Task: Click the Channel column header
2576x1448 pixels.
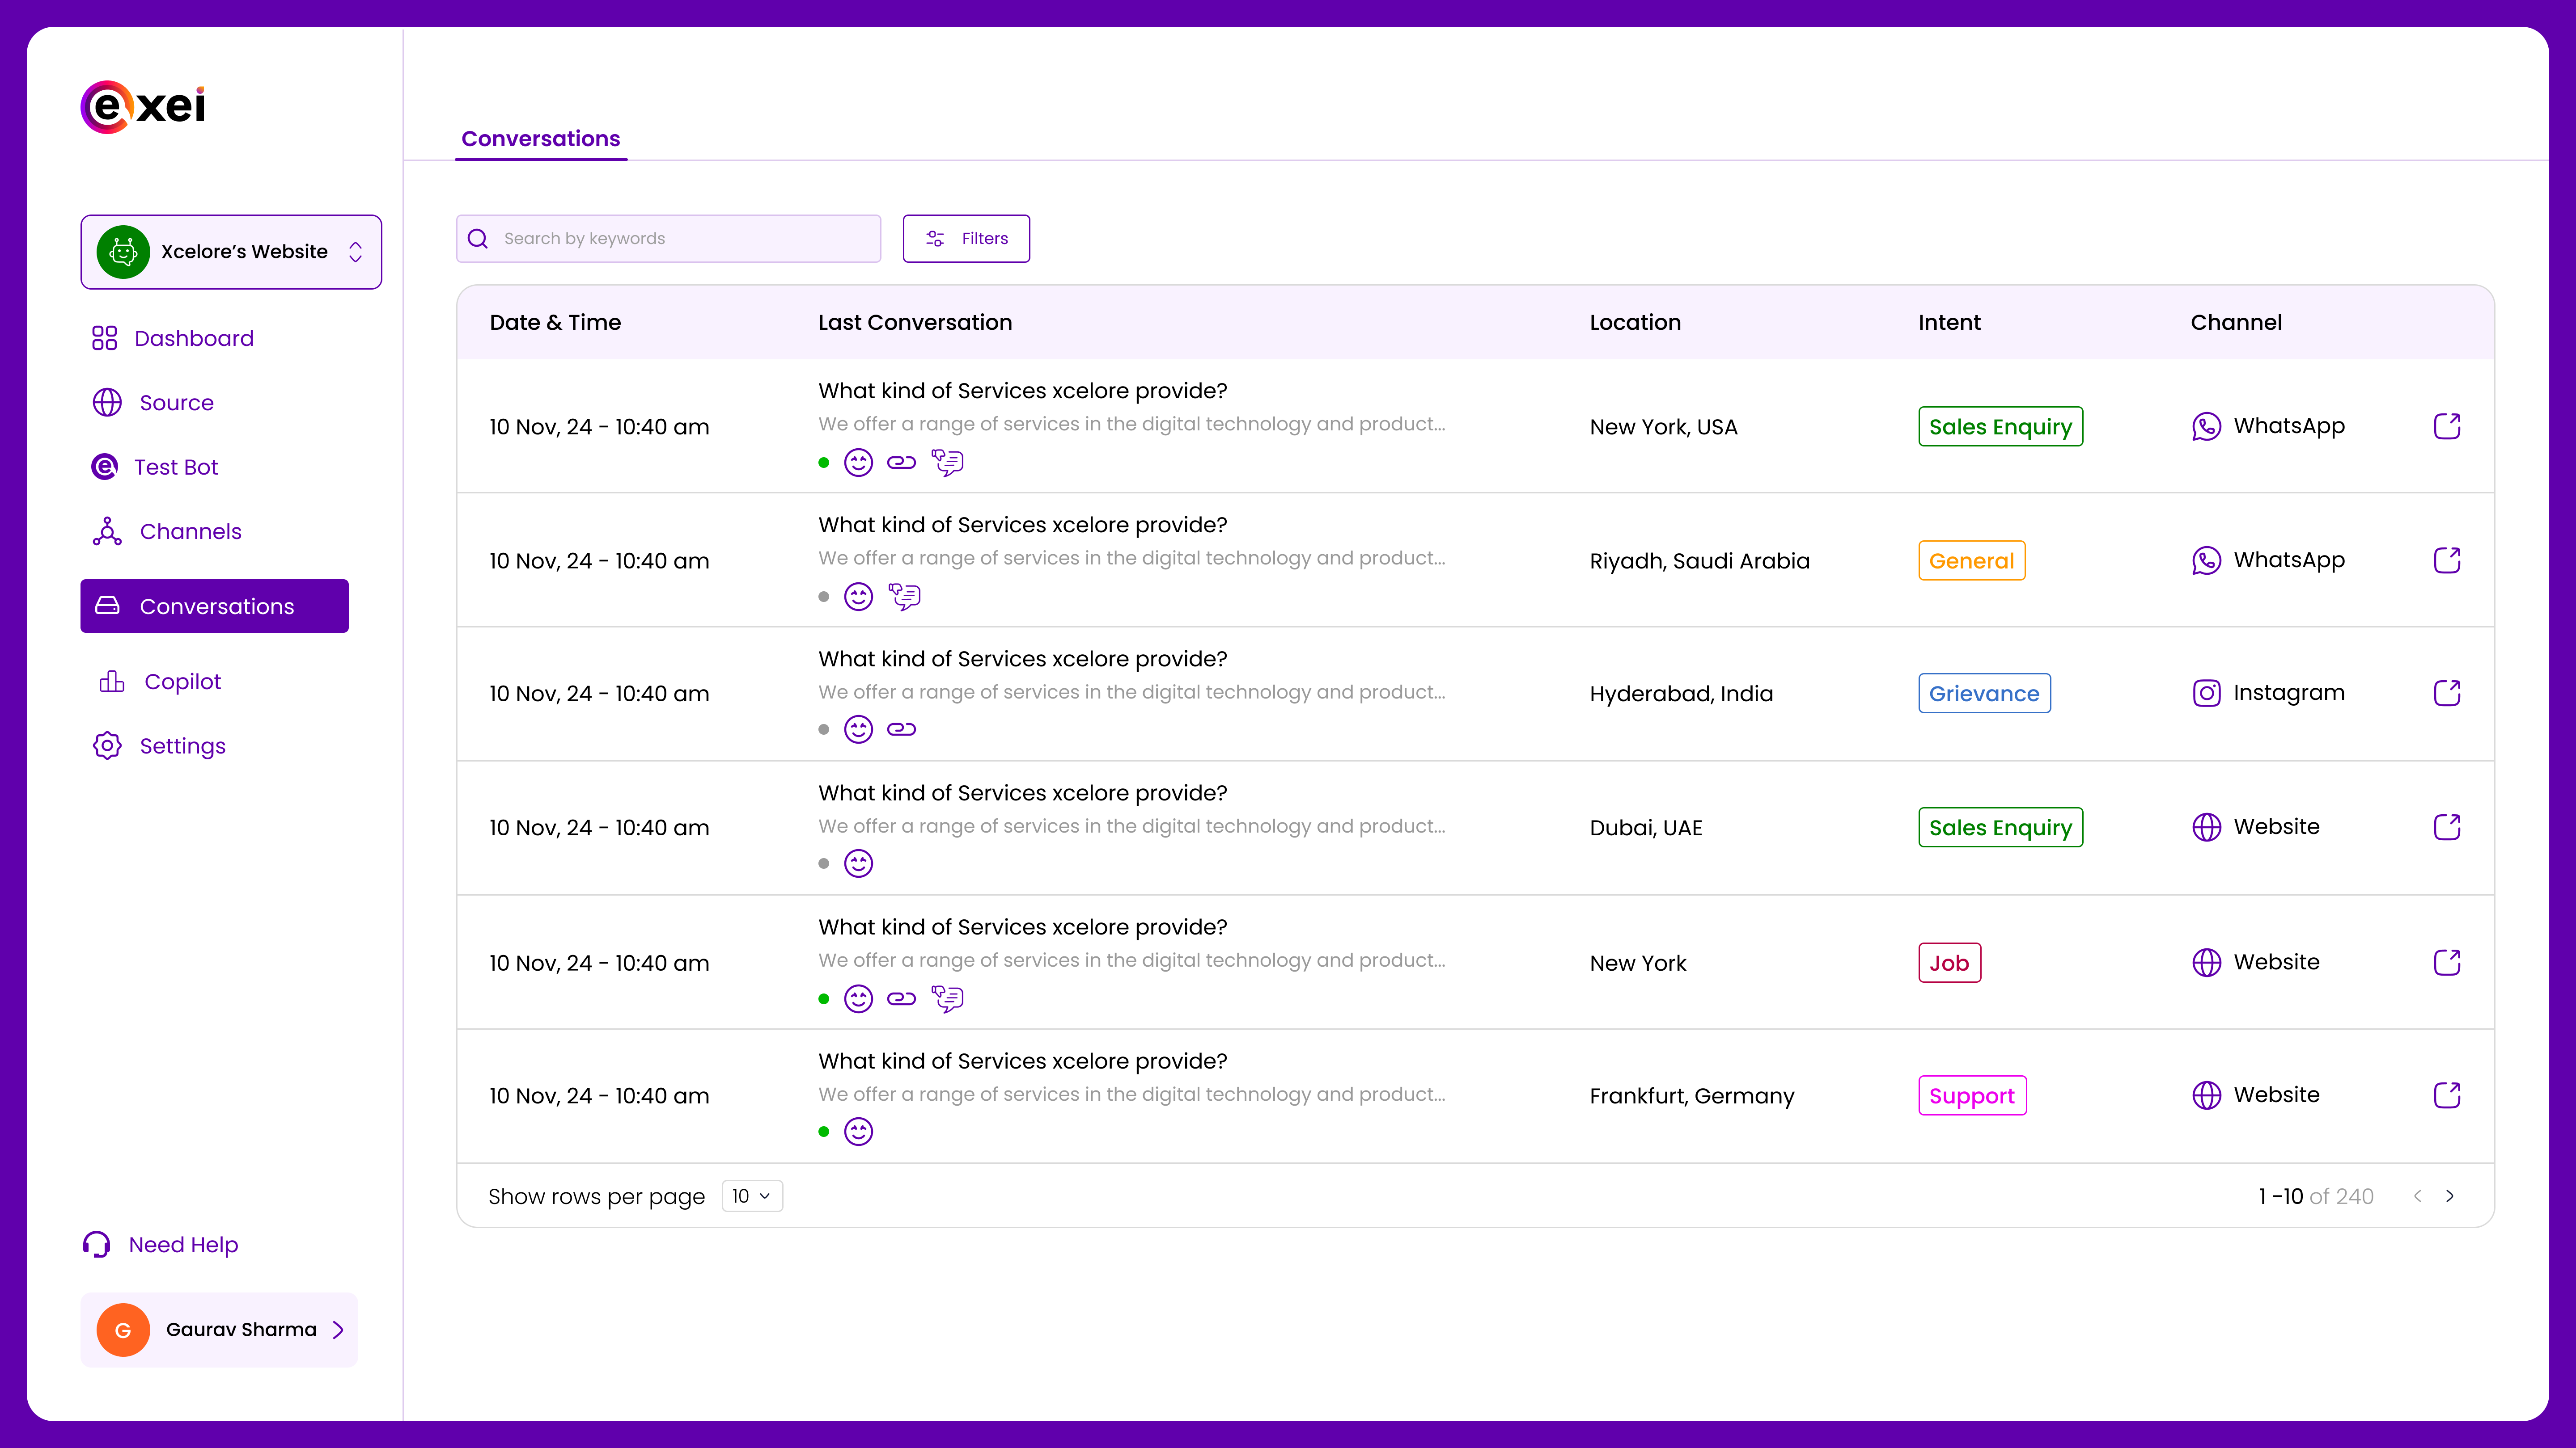Action: point(2236,323)
